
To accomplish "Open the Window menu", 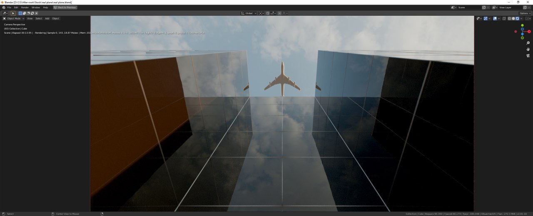I will point(36,7).
